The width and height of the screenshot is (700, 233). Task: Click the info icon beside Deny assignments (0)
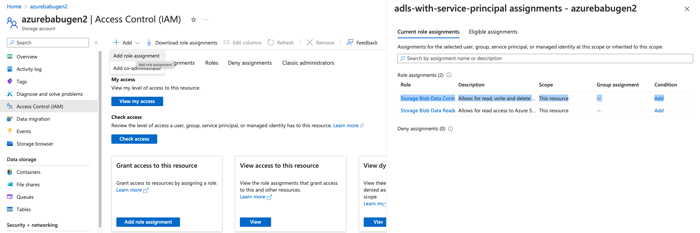coord(450,129)
